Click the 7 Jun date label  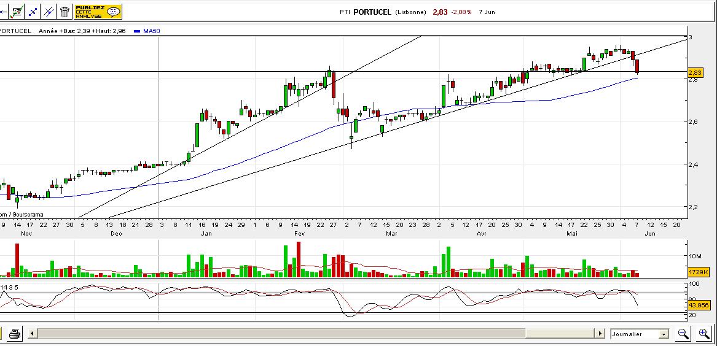(487, 12)
